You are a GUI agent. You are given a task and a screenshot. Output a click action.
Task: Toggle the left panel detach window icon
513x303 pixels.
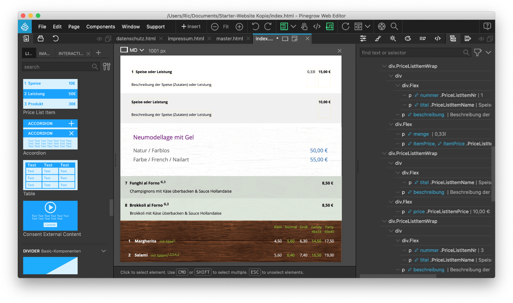[x=108, y=39]
